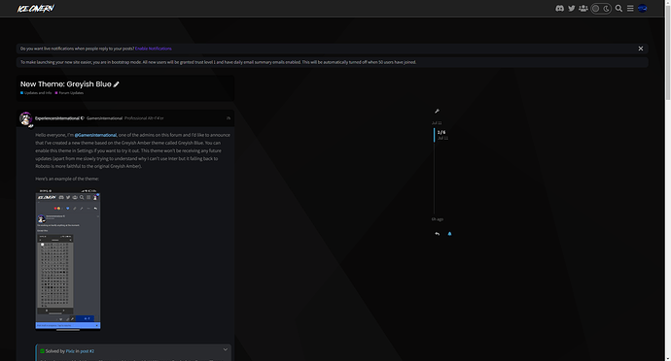Go to home via Ice Cavern logo

[36, 8]
